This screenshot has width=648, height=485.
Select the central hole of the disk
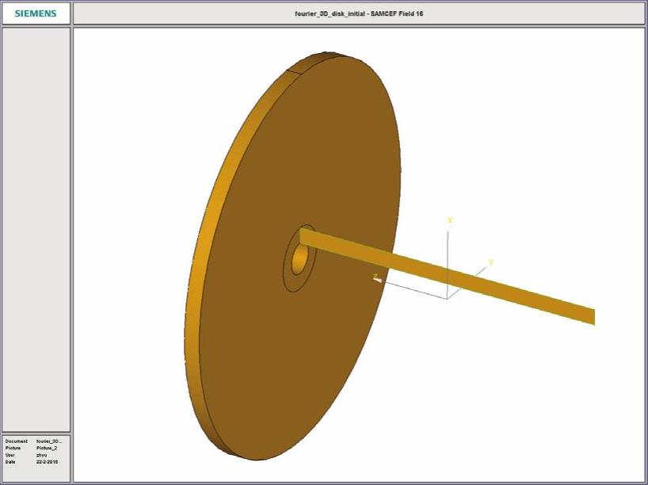click(x=299, y=258)
